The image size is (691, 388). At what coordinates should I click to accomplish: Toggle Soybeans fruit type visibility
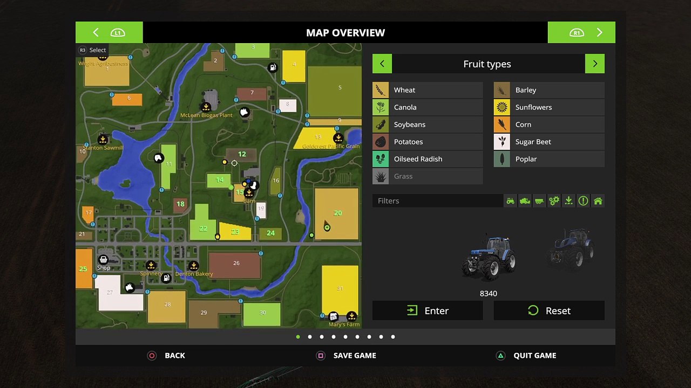[428, 124]
